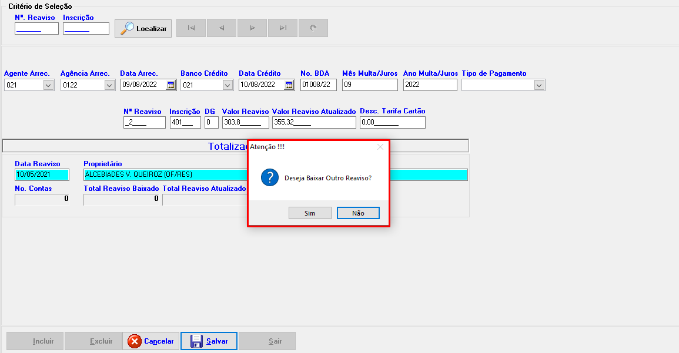Click the Nº. Reaviso search field
This screenshot has height=353, width=679.
tap(36, 29)
